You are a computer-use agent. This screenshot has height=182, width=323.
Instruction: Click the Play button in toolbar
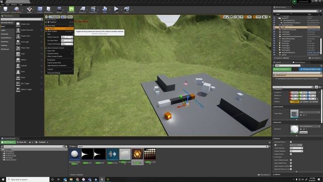coord(117,9)
